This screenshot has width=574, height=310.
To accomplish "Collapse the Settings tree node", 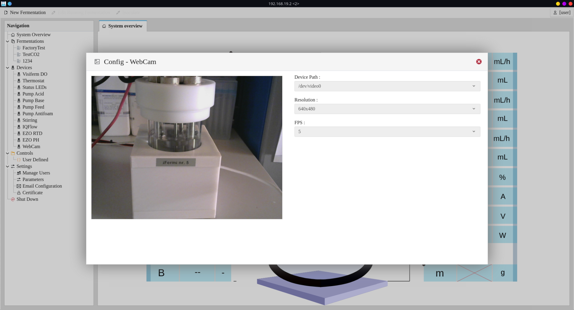I will point(8,166).
